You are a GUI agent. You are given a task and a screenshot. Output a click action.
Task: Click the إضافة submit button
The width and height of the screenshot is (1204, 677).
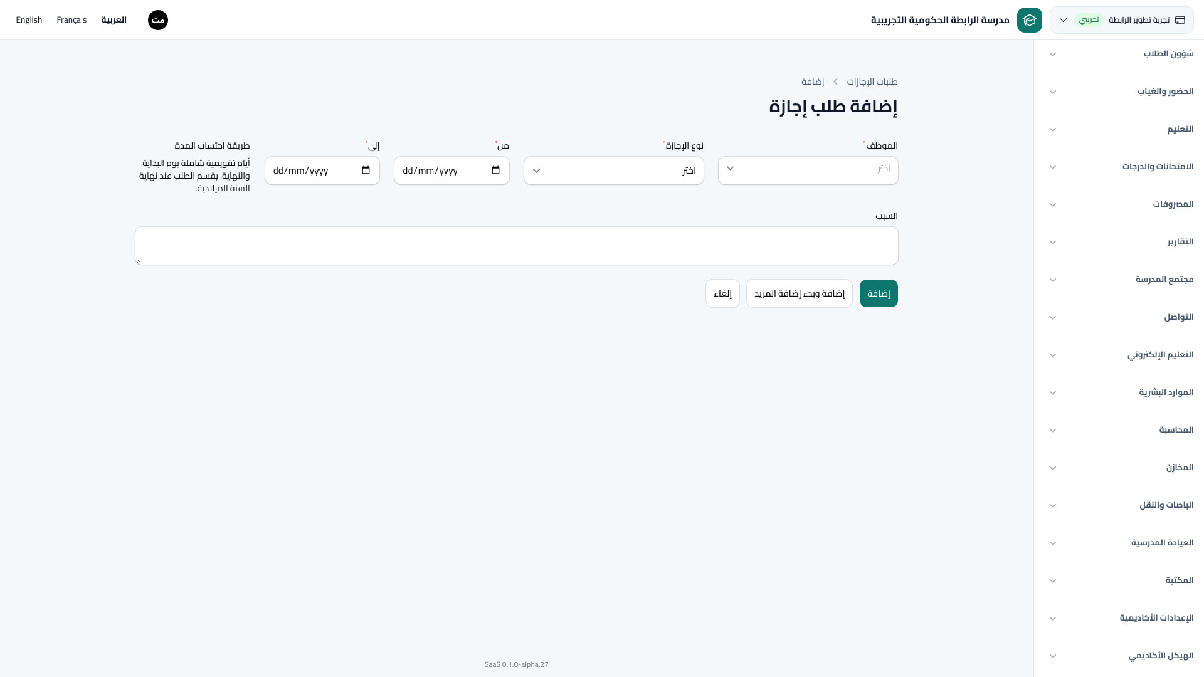(x=879, y=293)
